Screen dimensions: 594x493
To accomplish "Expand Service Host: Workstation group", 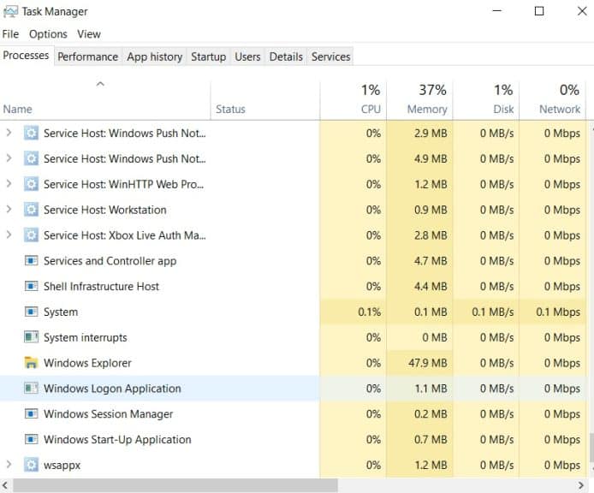I will 9,209.
